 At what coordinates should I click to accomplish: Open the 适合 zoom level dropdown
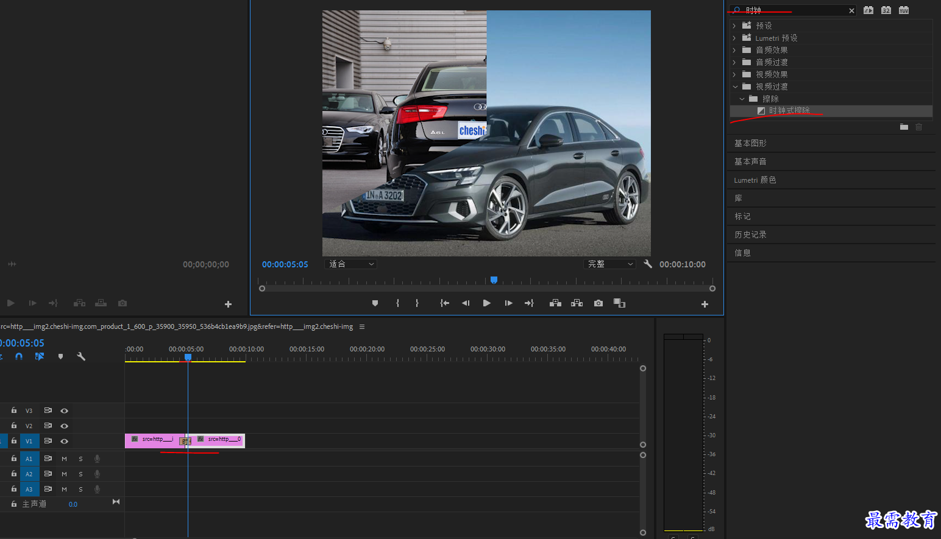[x=351, y=264]
